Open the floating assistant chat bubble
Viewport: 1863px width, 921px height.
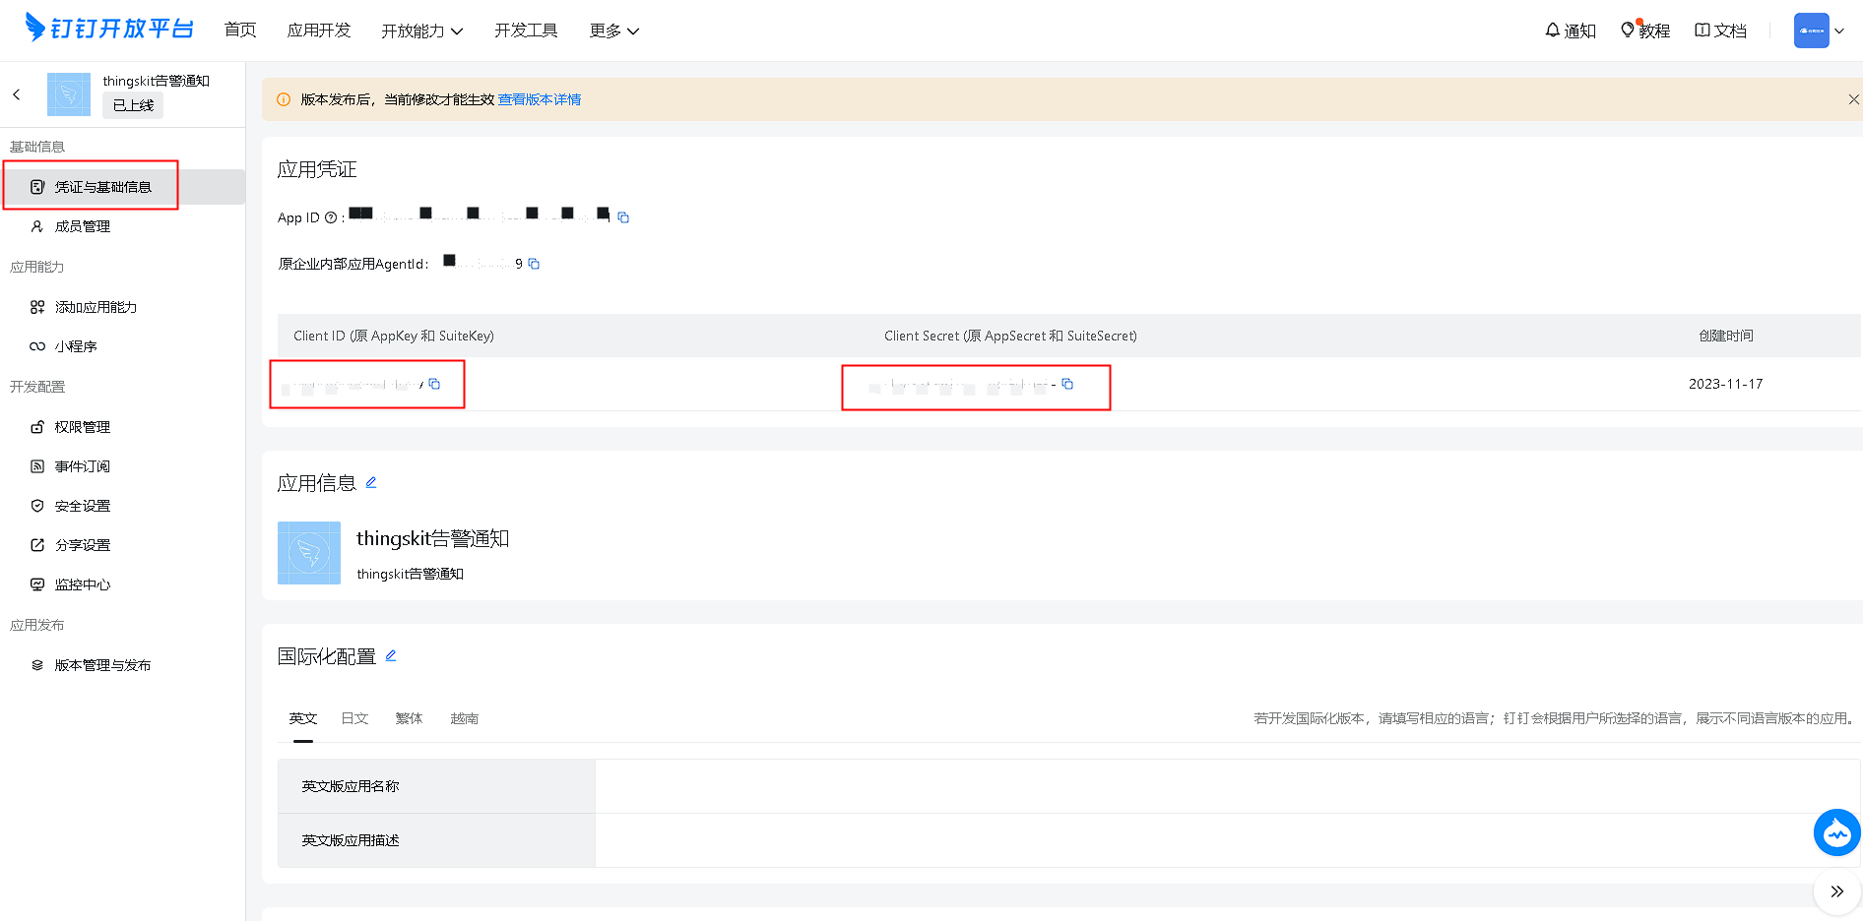tap(1836, 832)
